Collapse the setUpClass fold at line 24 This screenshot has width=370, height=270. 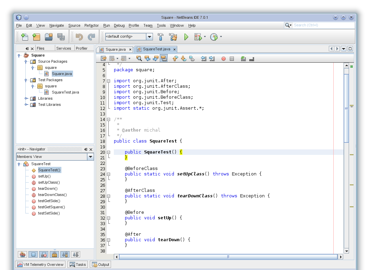coord(109,174)
